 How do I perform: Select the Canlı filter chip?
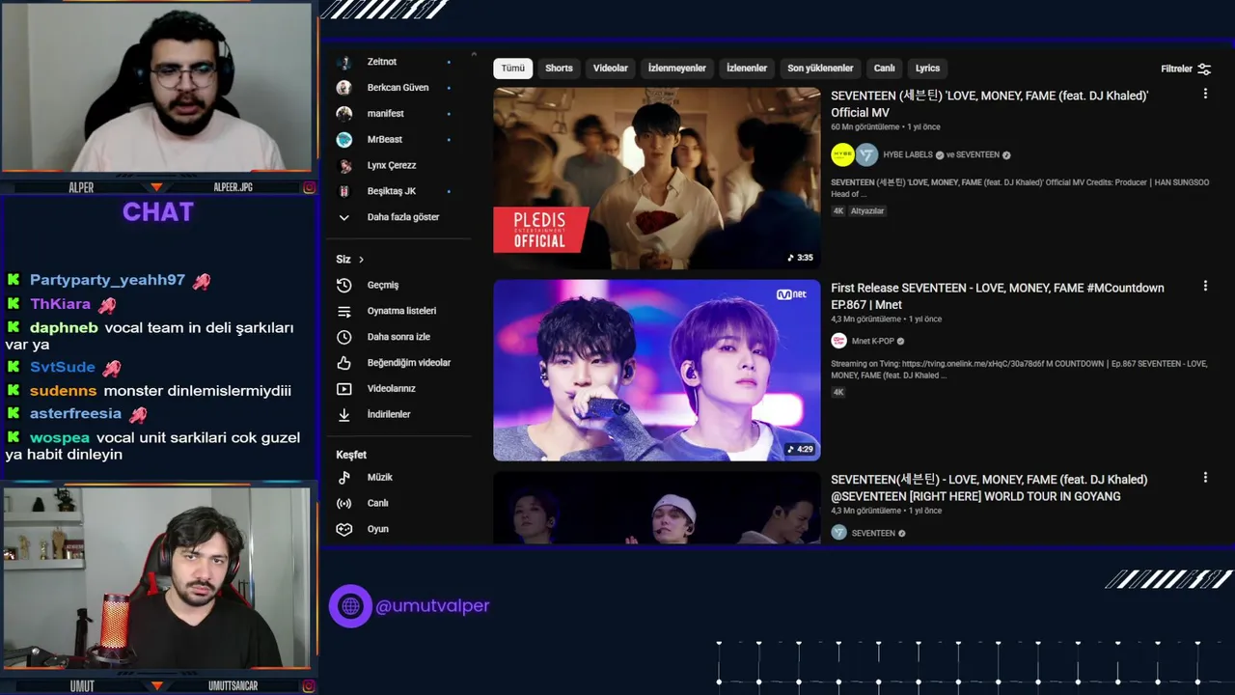[x=885, y=69]
